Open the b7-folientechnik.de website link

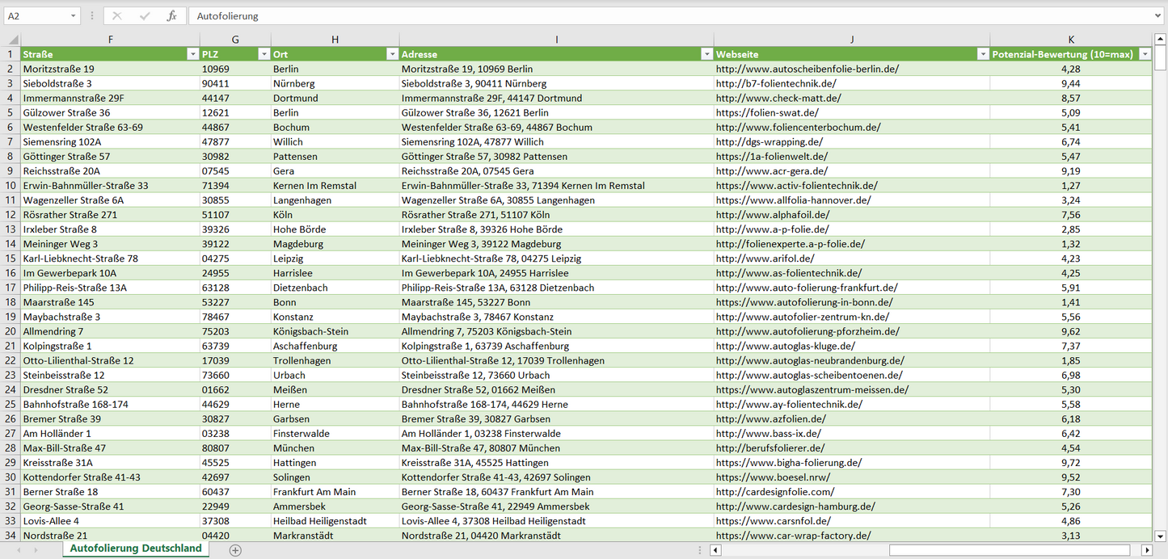pyautogui.click(x=776, y=83)
